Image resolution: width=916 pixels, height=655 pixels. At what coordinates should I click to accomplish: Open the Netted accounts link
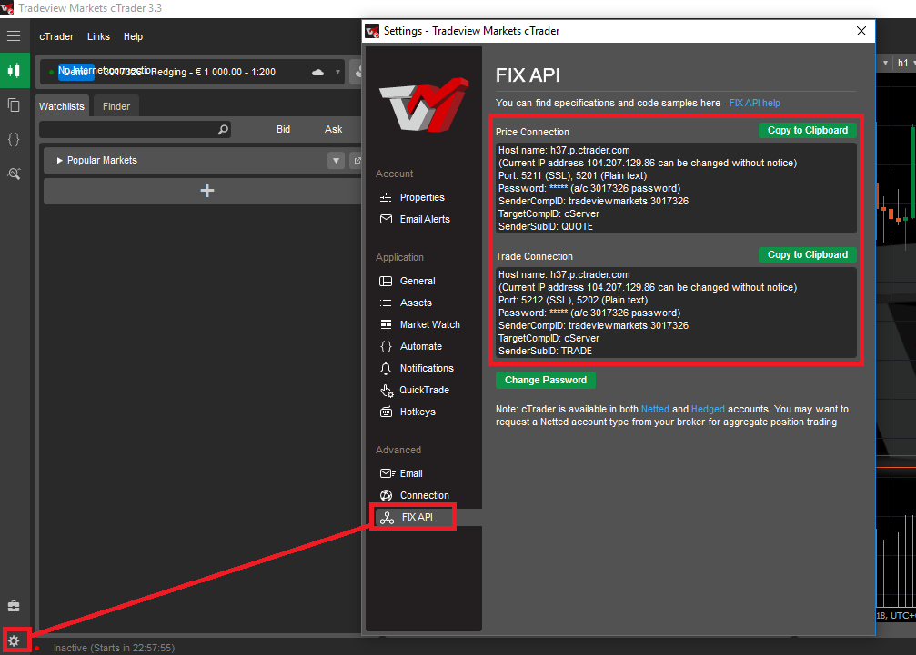click(655, 409)
